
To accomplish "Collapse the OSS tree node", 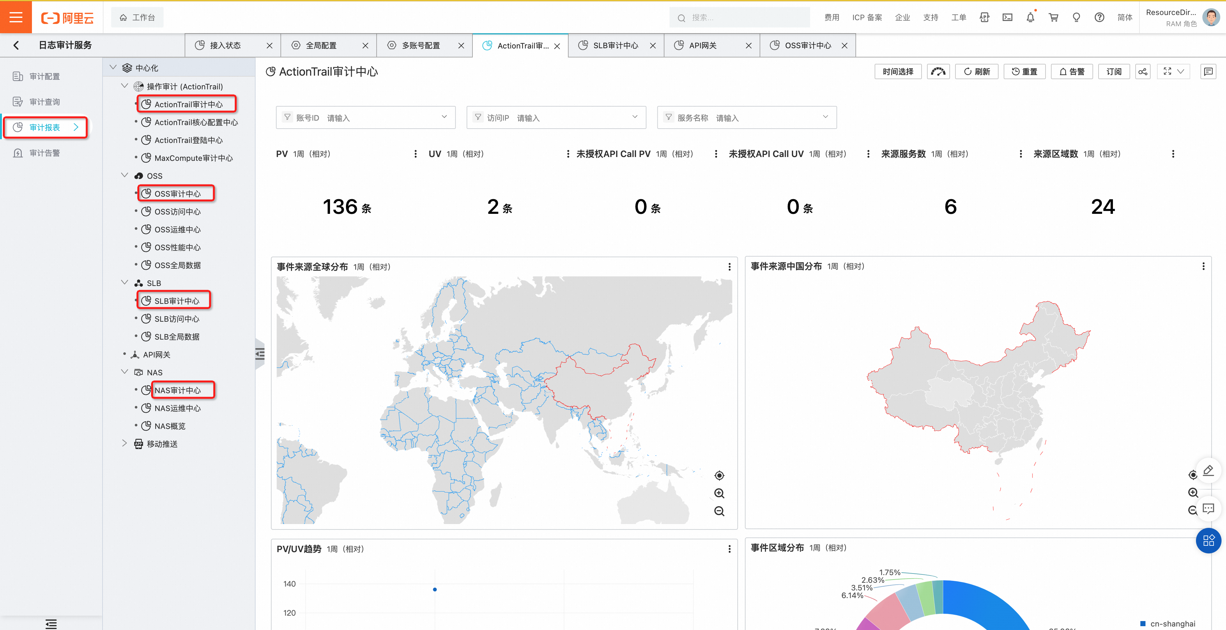I will [125, 176].
